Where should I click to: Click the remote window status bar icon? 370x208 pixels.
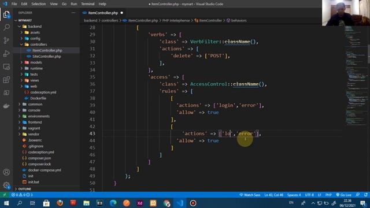point(4,195)
